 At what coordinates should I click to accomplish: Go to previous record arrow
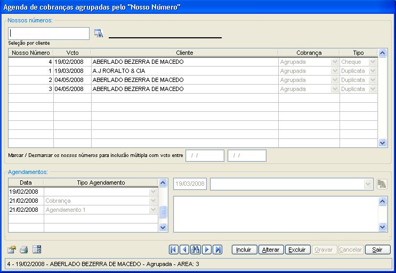click(184, 250)
